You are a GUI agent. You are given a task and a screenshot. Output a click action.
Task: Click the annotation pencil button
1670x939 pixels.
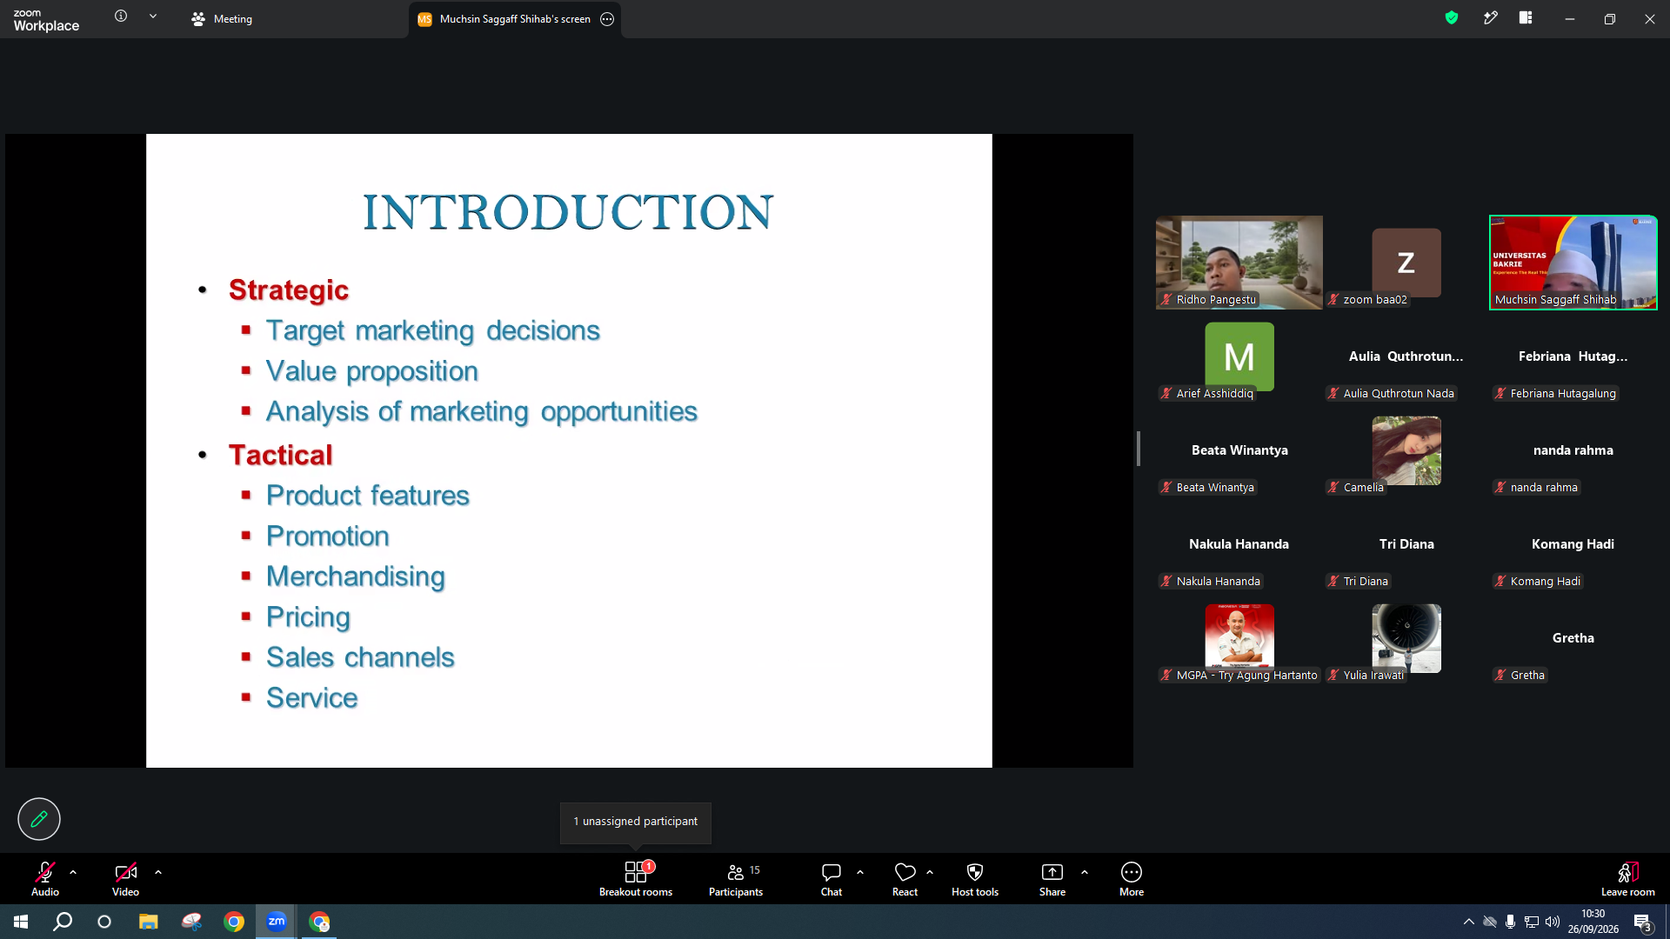tap(39, 819)
